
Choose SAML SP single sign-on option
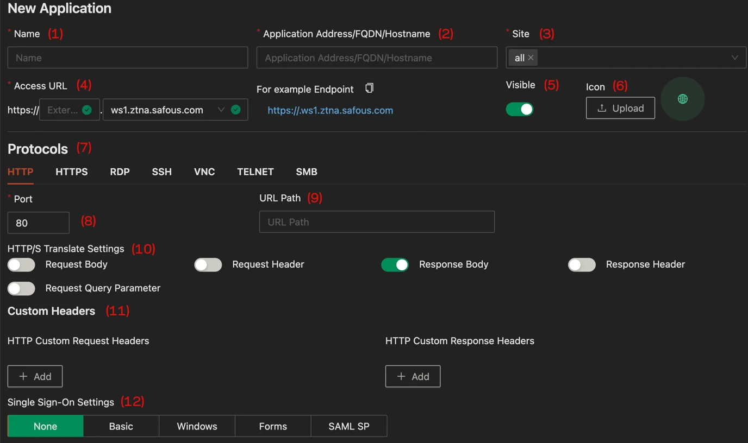point(348,426)
